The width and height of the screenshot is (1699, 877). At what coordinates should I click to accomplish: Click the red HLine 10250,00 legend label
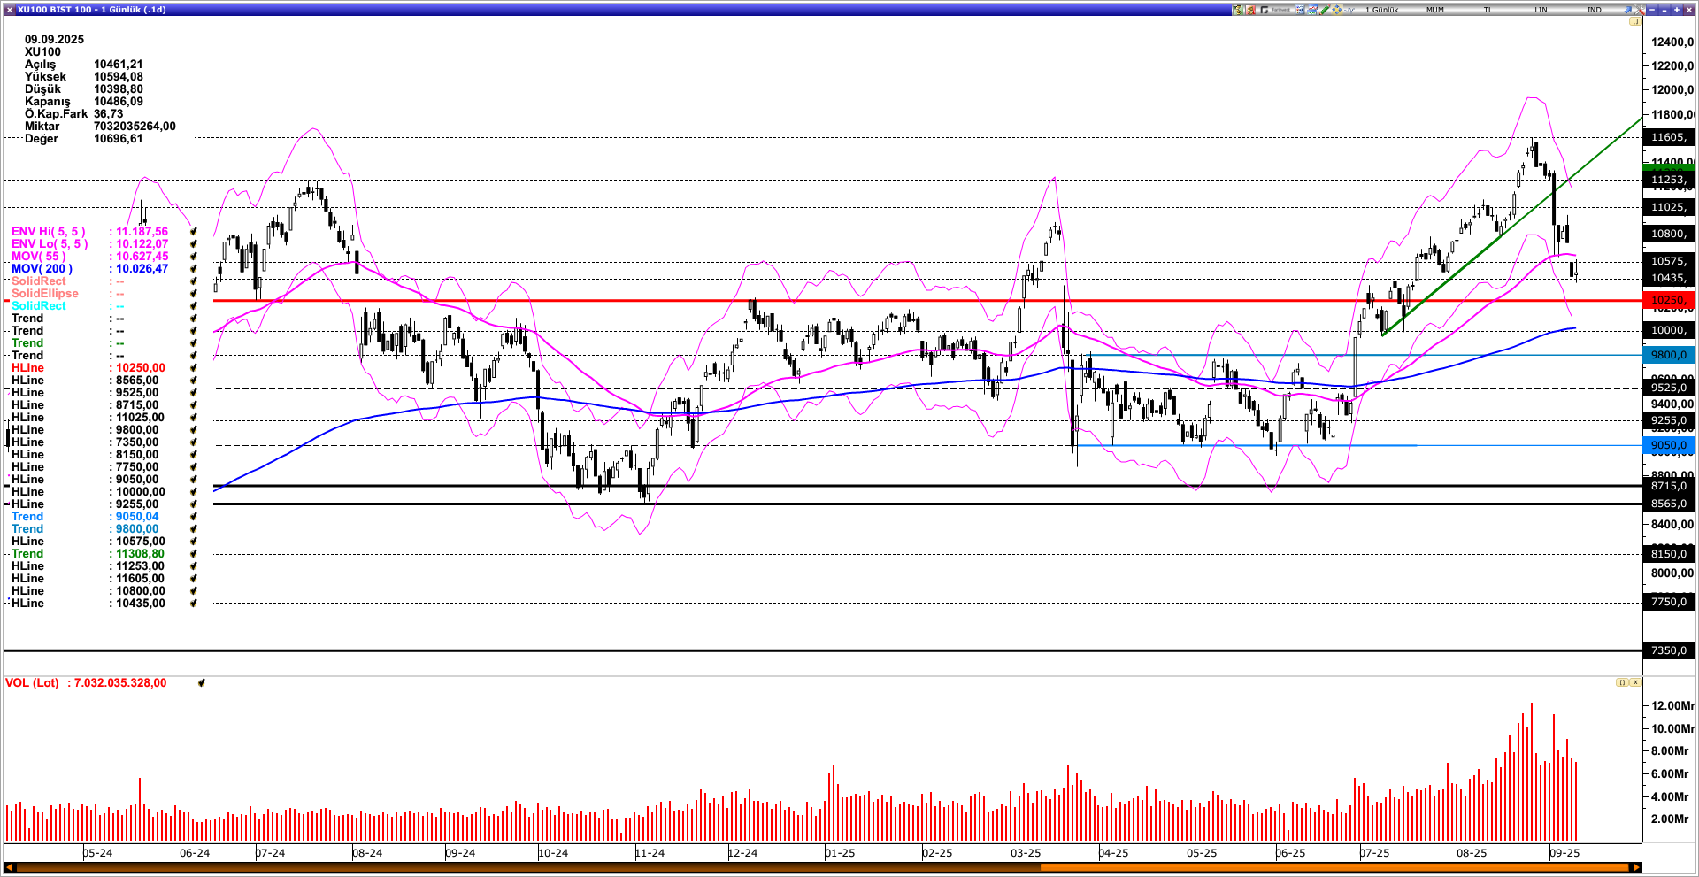(x=27, y=368)
